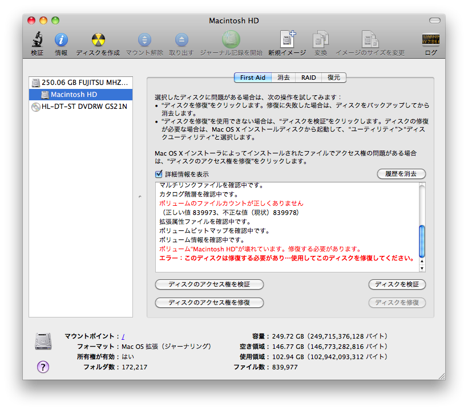The width and height of the screenshot is (468, 411).
Task: Click the ディスクのアクセス権を修復 button
Action: [x=209, y=302]
